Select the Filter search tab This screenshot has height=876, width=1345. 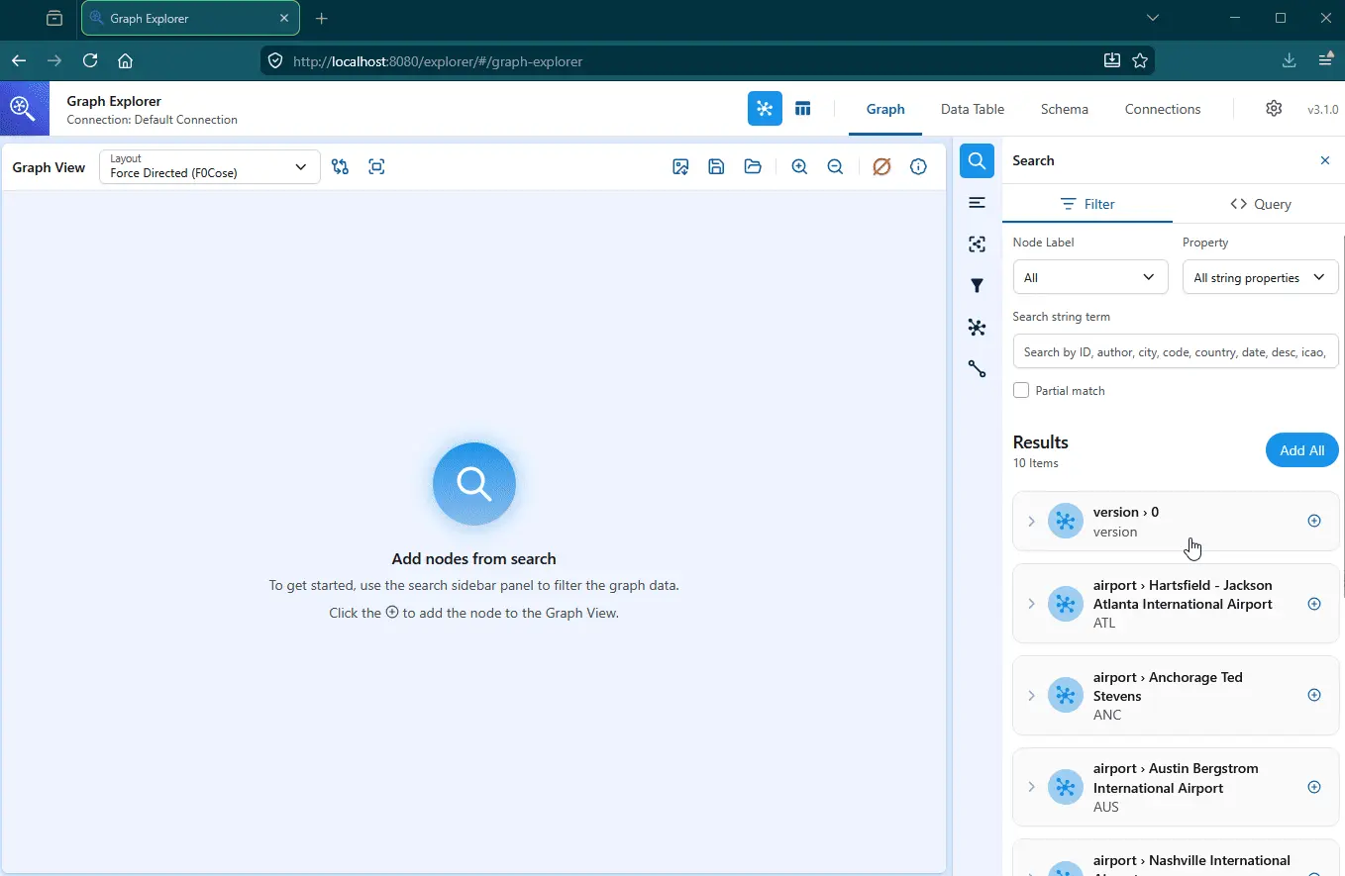point(1087,204)
